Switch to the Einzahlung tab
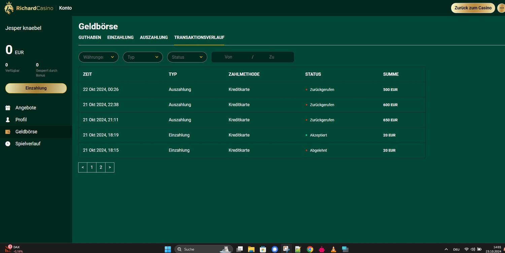 [121, 37]
